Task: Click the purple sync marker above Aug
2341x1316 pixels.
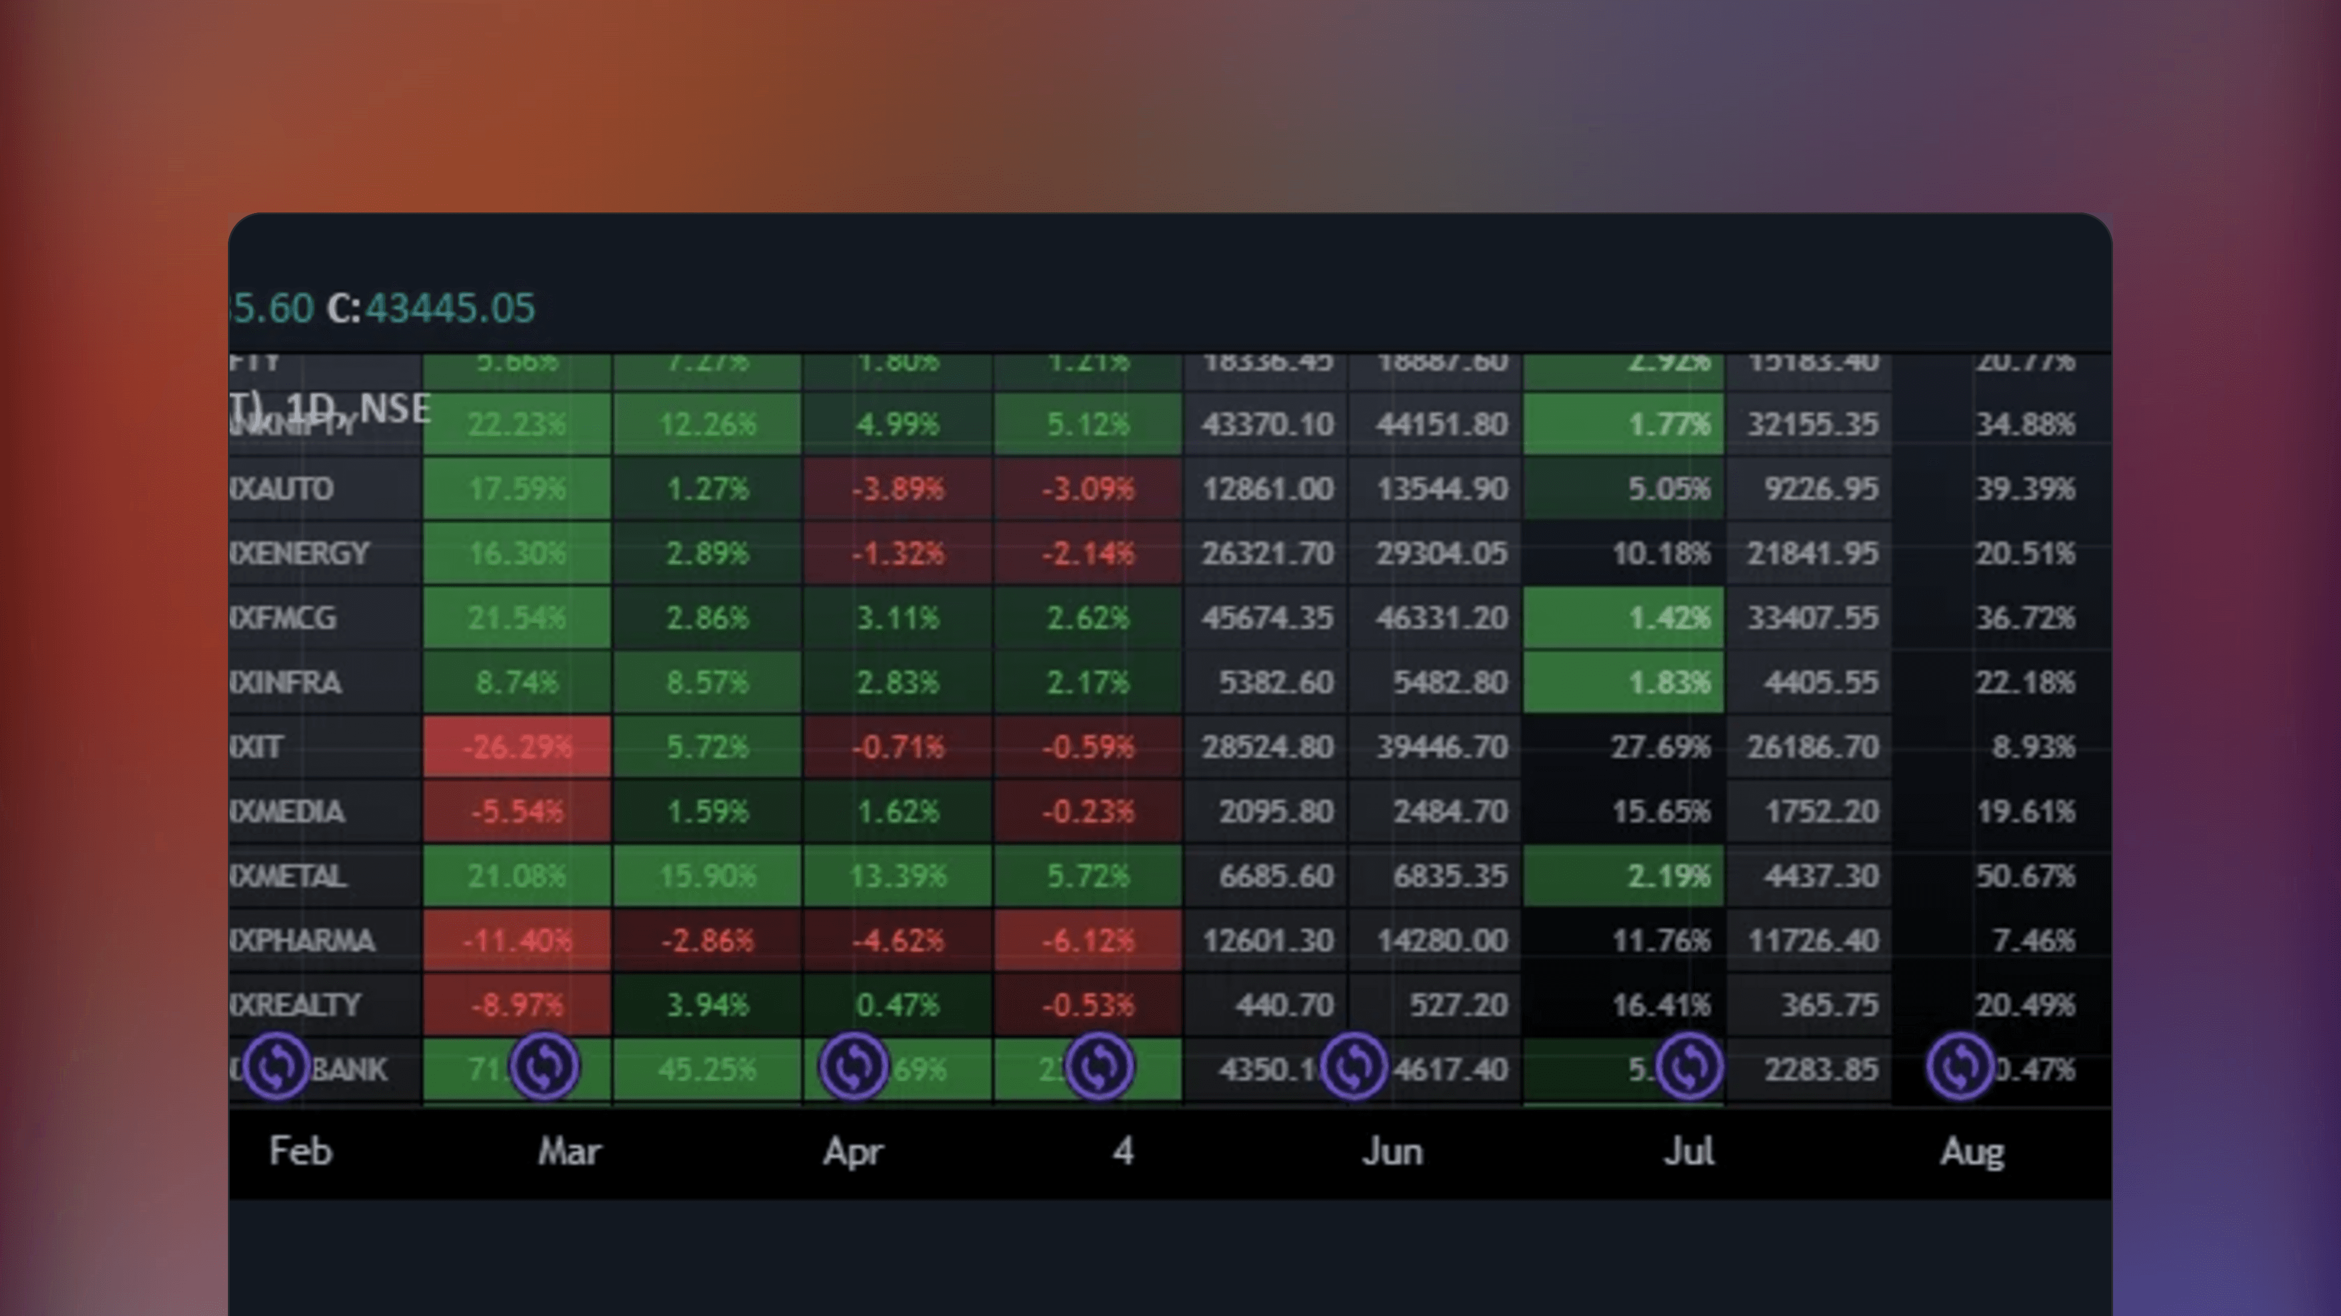Action: click(1959, 1066)
